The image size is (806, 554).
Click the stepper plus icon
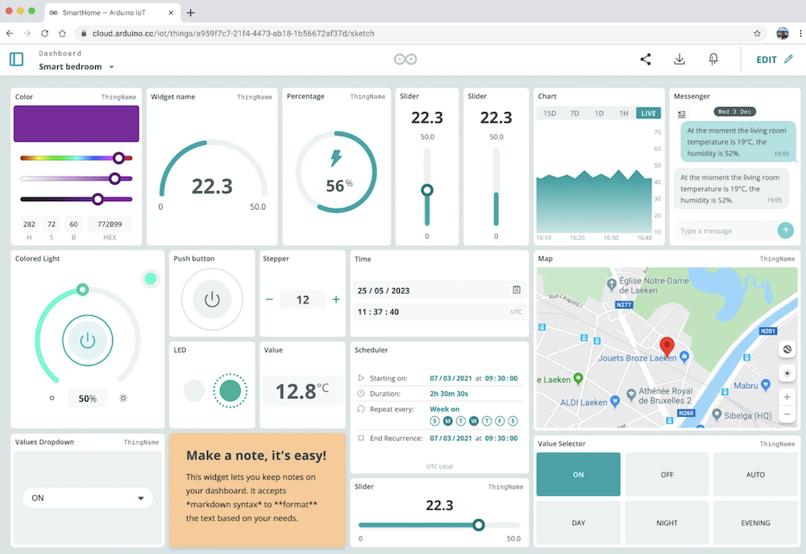tap(335, 299)
